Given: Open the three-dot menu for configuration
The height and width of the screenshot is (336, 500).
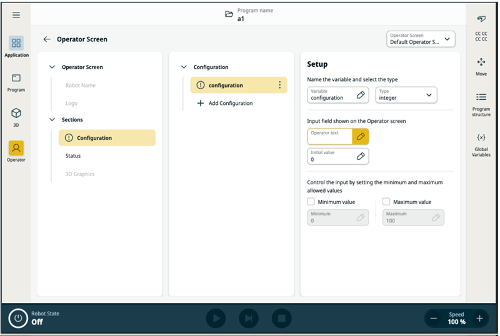Looking at the screenshot, I should pyautogui.click(x=279, y=86).
